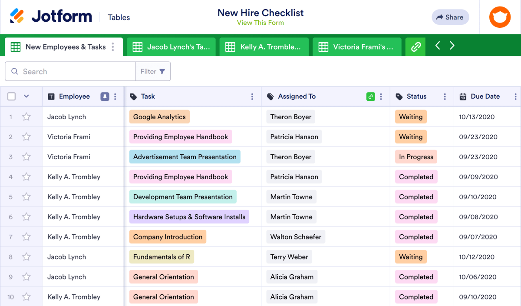Star row 3 Advertisement Team Presentation

(x=26, y=156)
